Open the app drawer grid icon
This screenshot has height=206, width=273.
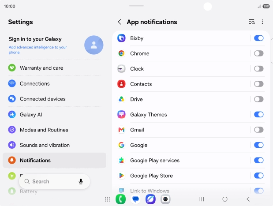point(108,199)
